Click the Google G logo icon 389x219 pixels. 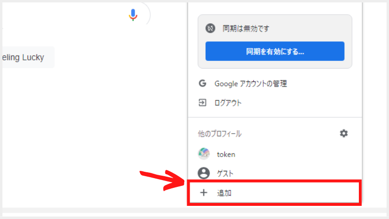click(x=202, y=83)
